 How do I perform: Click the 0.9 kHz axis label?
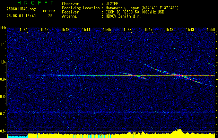3,79
